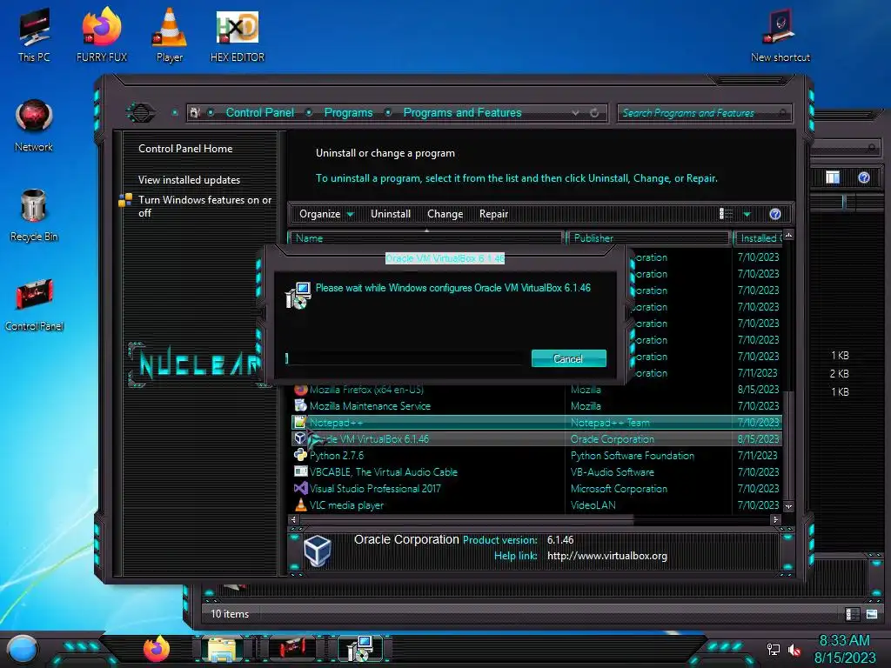891x668 pixels.
Task: Click the refresh button in address bar
Action: click(594, 112)
